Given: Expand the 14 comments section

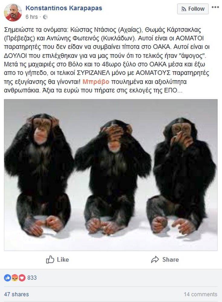Looking at the screenshot, I should pyautogui.click(x=201, y=294).
